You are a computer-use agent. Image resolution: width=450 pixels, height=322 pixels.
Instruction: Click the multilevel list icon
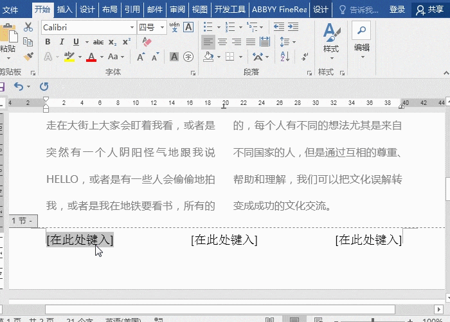point(252,27)
